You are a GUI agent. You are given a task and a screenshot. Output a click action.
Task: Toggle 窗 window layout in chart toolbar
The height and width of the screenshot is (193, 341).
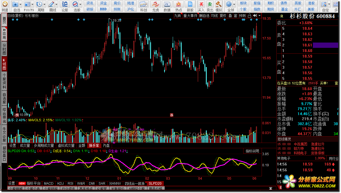pyautogui.click(x=236, y=16)
